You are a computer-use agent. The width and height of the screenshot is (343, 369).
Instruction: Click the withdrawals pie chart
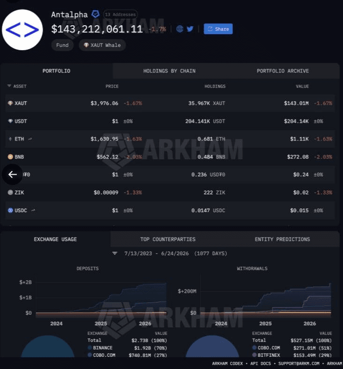click(x=212, y=347)
